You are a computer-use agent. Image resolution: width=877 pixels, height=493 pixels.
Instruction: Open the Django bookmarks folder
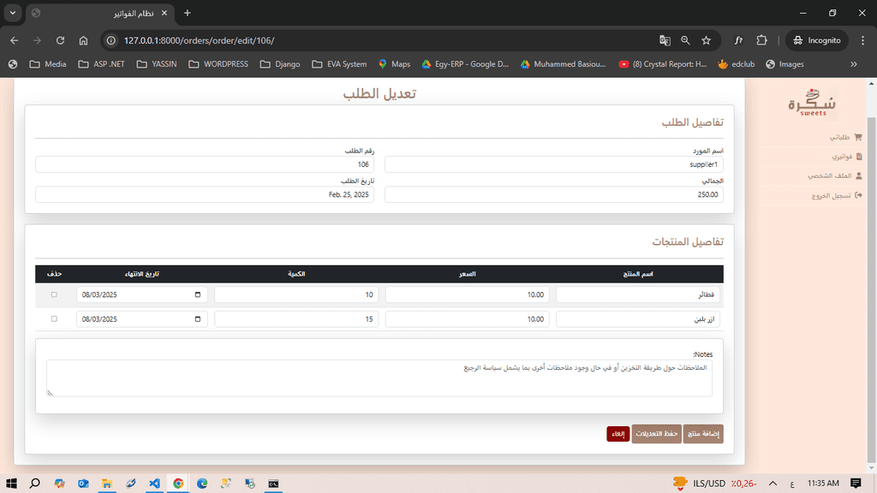point(280,64)
